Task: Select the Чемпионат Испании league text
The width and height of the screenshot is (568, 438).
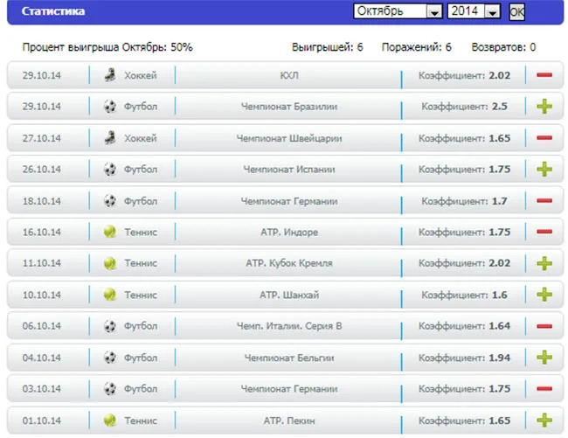Action: click(x=289, y=170)
